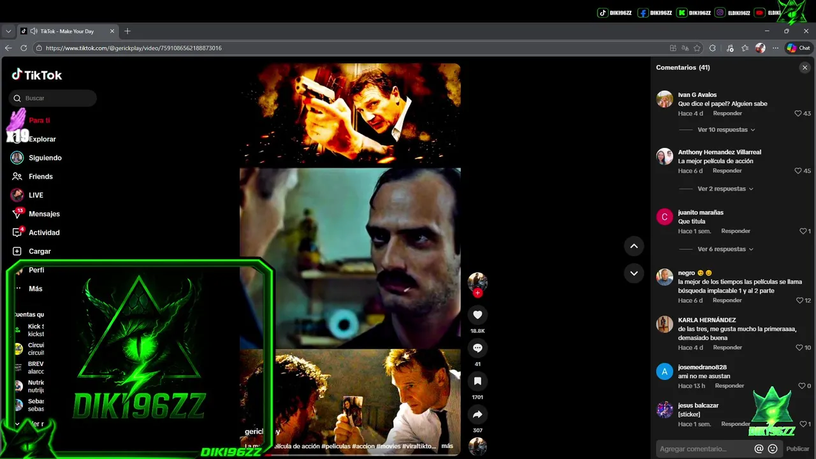Reload the page in the browser
The height and width of the screenshot is (459, 816).
[x=24, y=48]
